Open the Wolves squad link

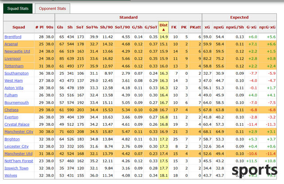pos(11,176)
